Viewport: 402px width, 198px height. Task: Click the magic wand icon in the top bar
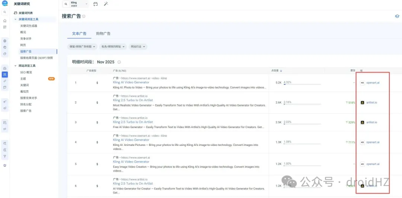click(x=106, y=4)
